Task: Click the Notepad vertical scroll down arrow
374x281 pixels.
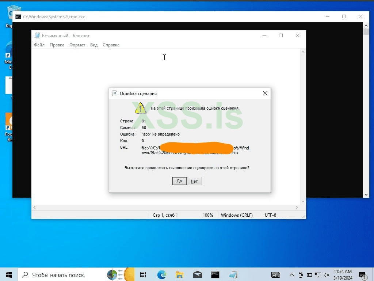Action: click(x=303, y=201)
